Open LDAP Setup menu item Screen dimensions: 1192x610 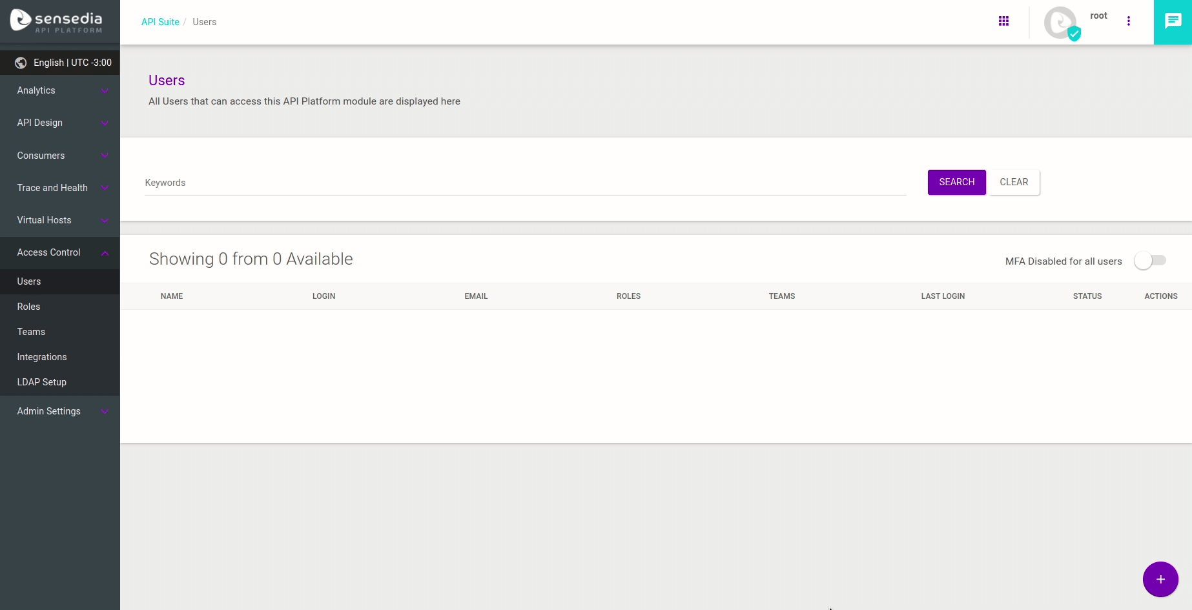point(41,382)
